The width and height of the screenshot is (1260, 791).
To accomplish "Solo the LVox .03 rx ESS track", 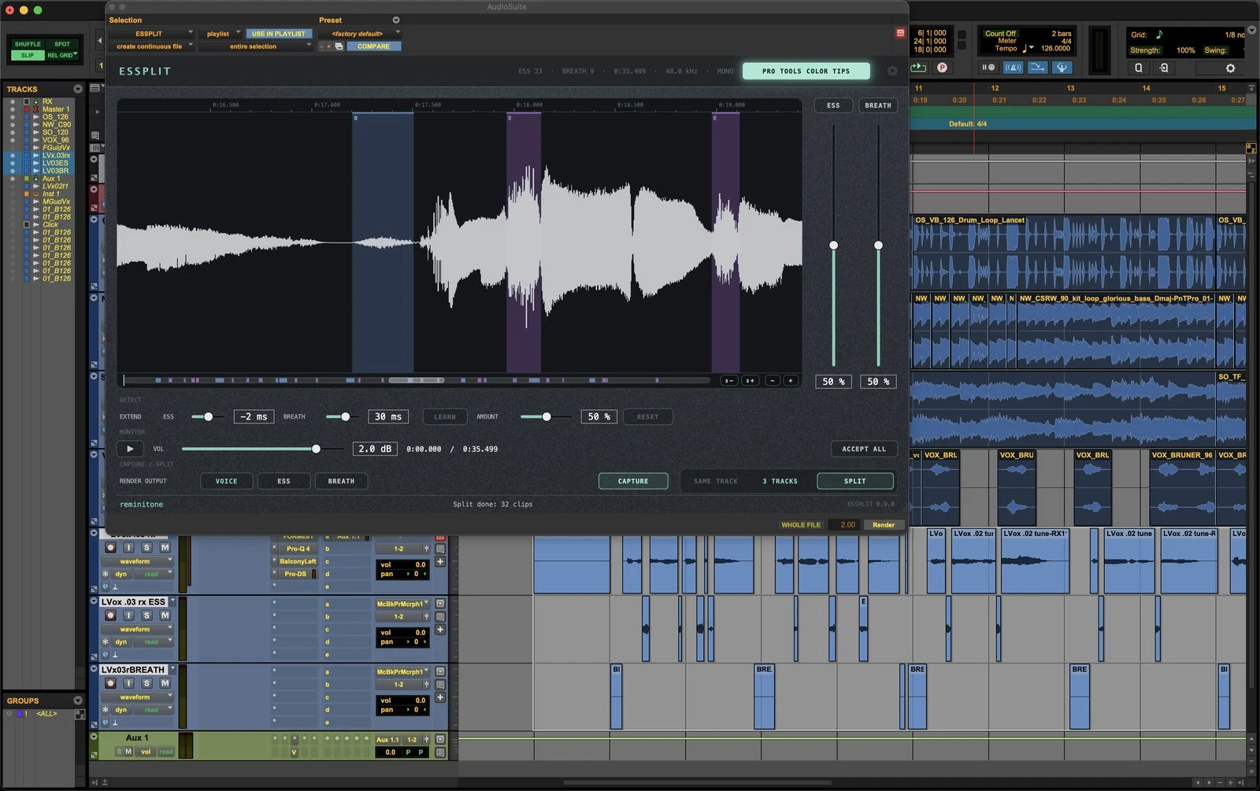I will click(146, 615).
